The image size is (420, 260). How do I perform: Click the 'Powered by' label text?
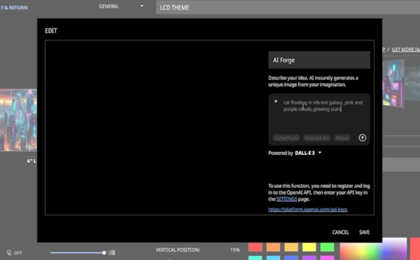coord(281,153)
